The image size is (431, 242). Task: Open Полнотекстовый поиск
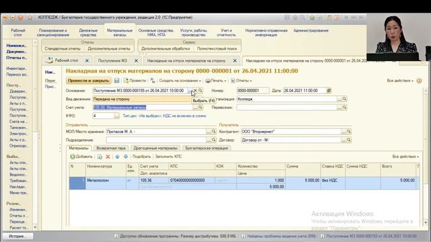pos(217,48)
